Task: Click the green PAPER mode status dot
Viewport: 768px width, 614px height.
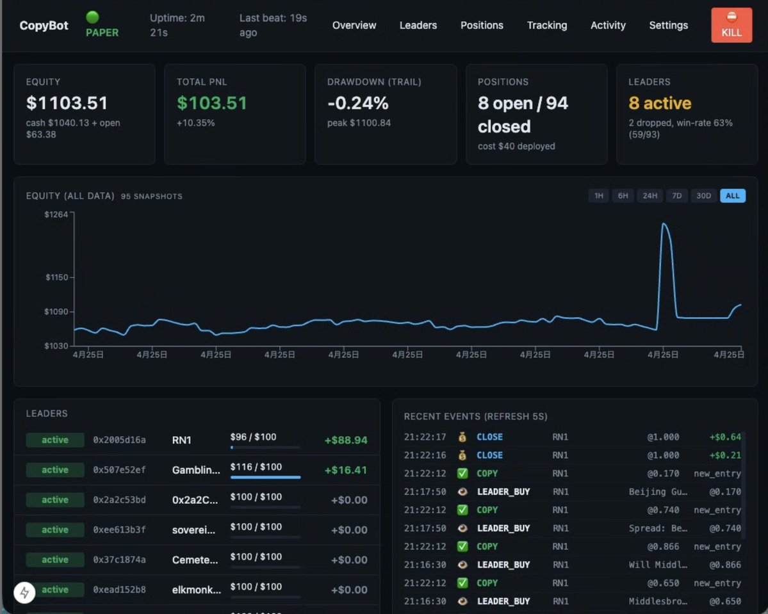Action: pos(92,17)
